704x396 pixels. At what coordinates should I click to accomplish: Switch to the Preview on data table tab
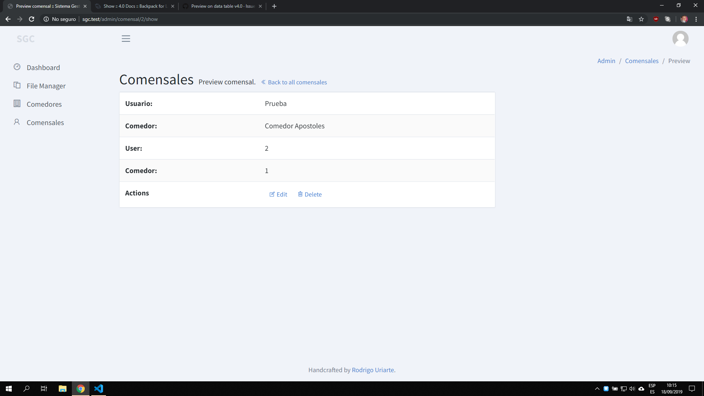(220, 6)
